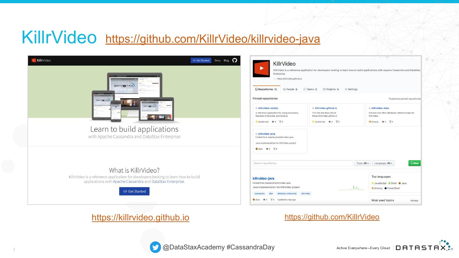
Task: Switch to the Repositories tab
Action: point(266,89)
